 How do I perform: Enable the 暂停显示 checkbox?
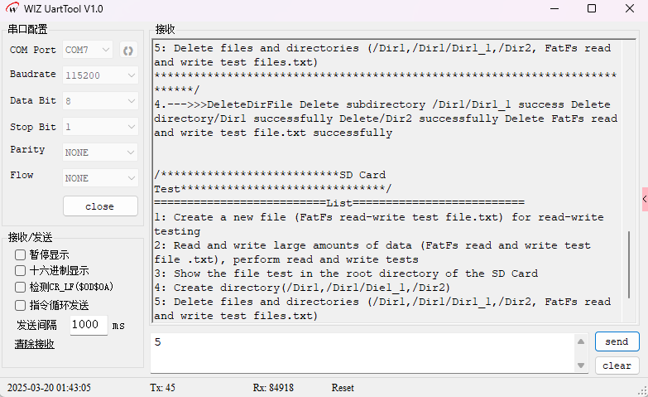[x=21, y=255]
